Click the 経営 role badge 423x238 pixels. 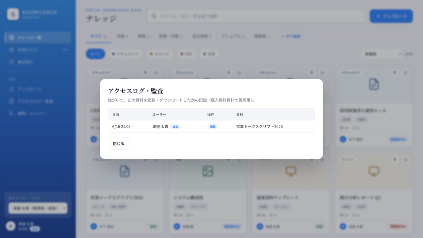pos(175,127)
